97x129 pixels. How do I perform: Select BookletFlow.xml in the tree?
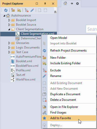(x=27, y=66)
